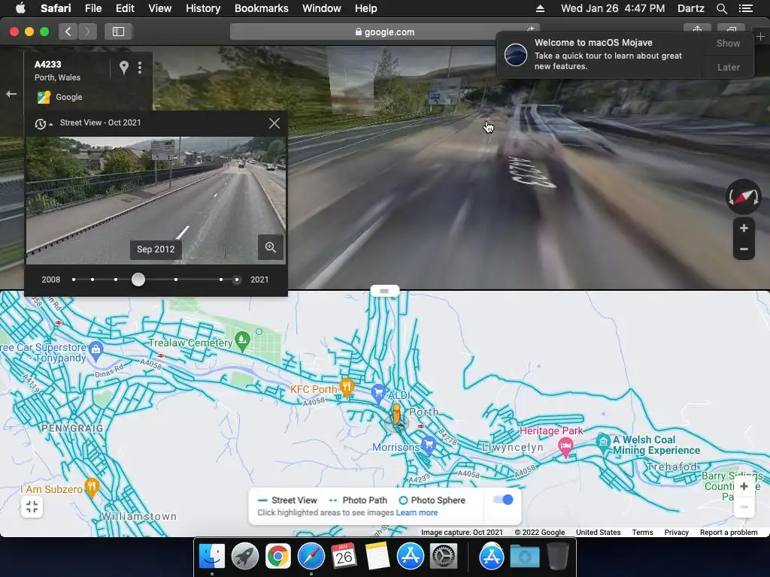Open Launchpad from the Dock
770x577 pixels.
pos(245,557)
